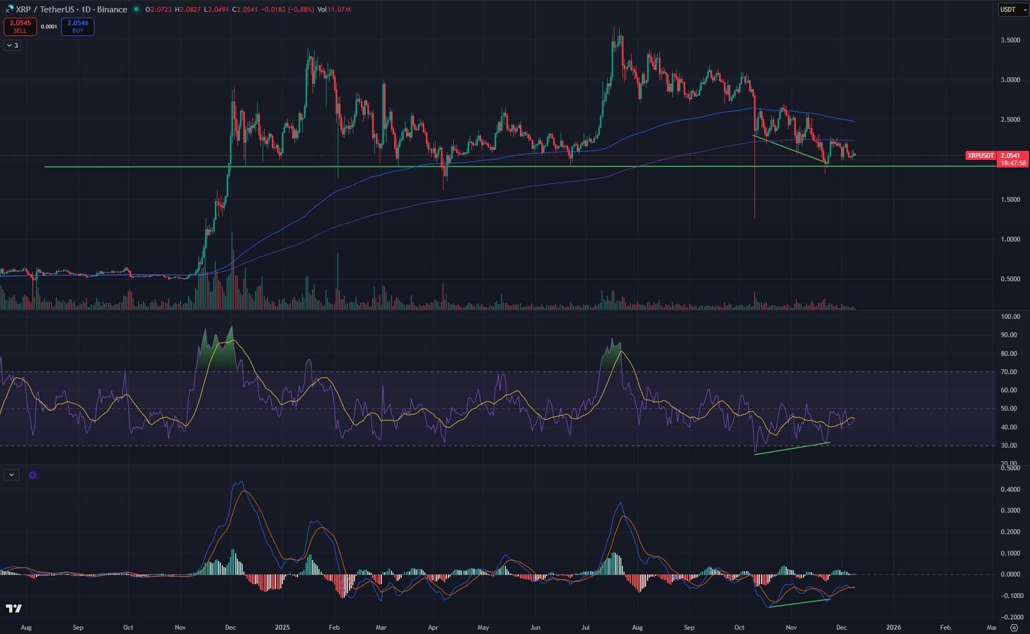
Task: Collapse the MACD pane legend chevron
Action: tap(11, 475)
